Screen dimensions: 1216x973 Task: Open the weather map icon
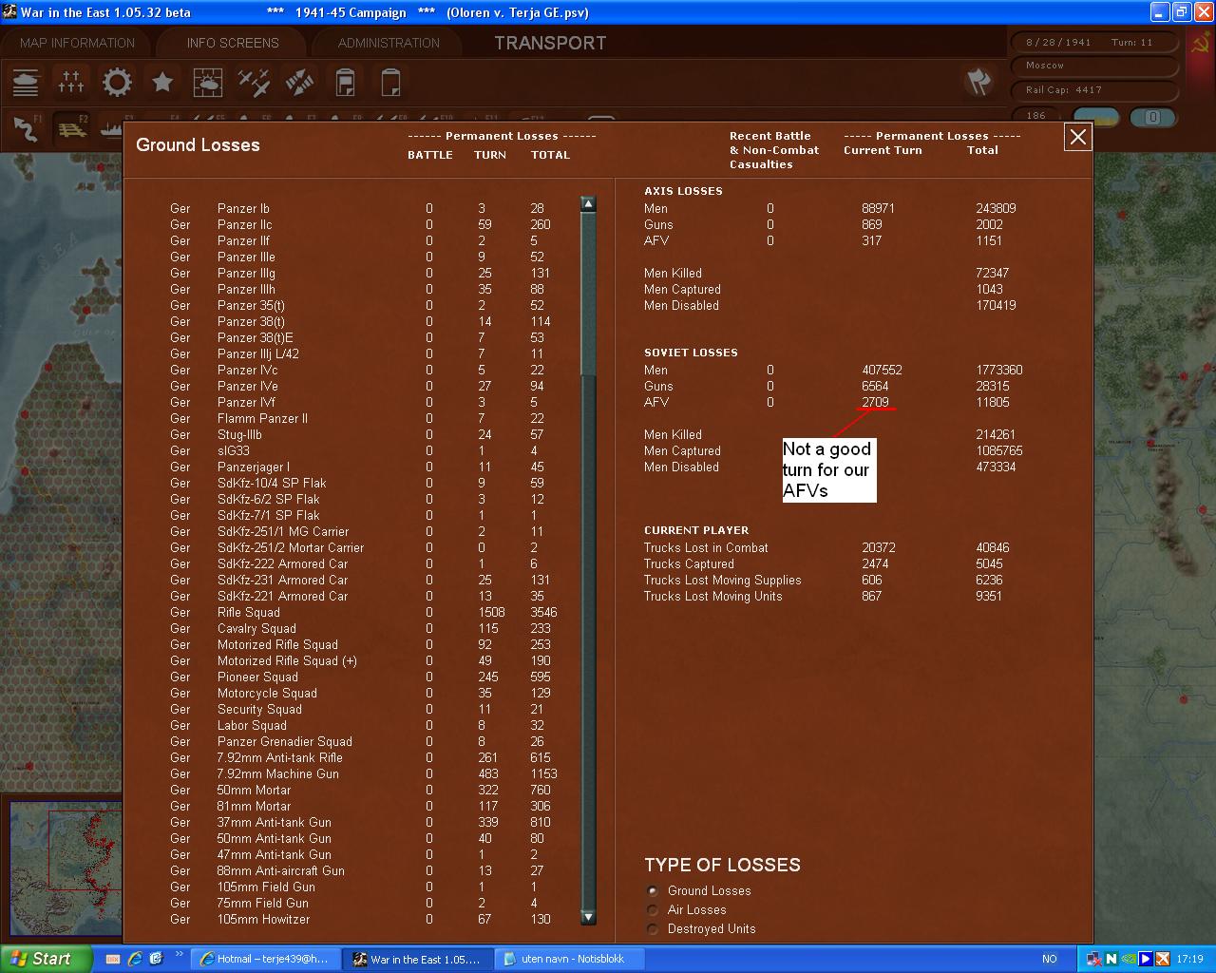(208, 83)
